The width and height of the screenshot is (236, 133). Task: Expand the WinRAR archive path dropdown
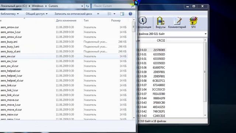pyautogui.click(x=206, y=34)
